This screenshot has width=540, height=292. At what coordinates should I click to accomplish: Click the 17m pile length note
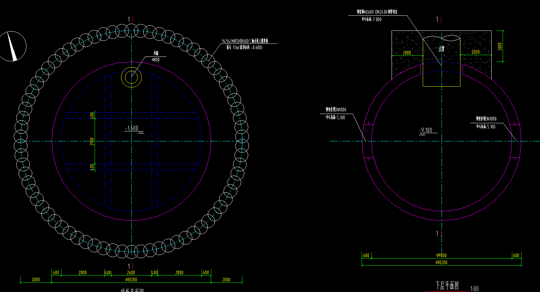[244, 48]
